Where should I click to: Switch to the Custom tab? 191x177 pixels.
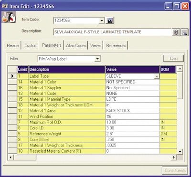31,45
